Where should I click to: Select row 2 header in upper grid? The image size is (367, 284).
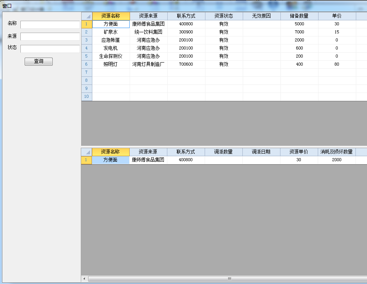(x=87, y=32)
